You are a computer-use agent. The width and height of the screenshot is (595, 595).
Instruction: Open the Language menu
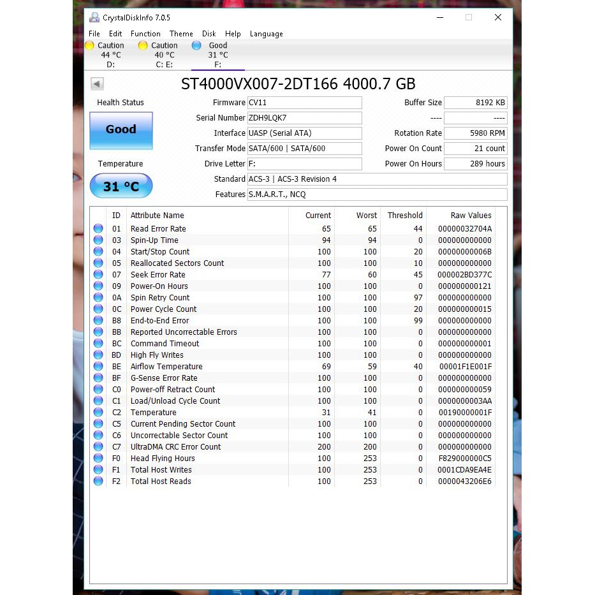[266, 34]
